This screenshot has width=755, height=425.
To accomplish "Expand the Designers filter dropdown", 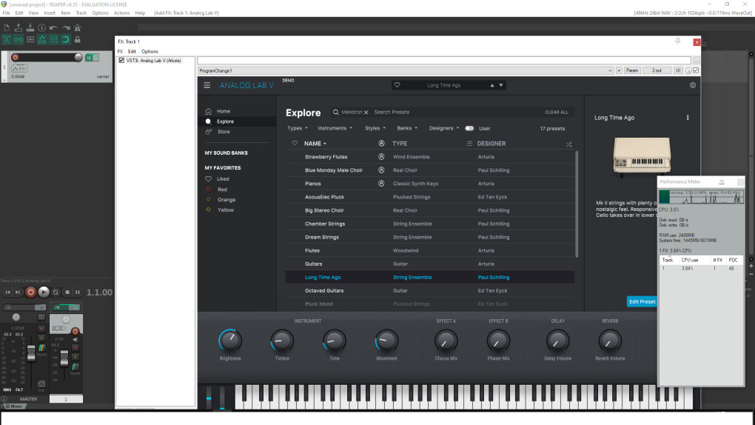I will [444, 129].
